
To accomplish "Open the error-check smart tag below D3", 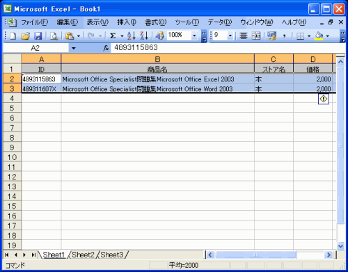I will [324, 99].
